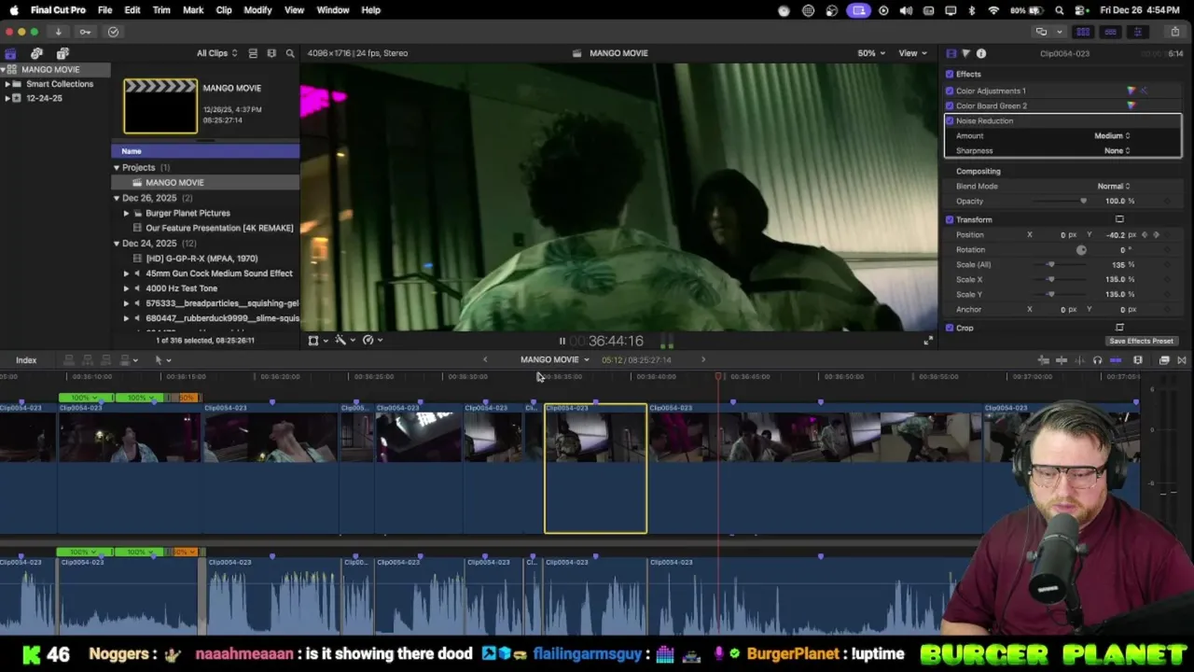1194x672 pixels.
Task: Toggle timeline solo headphones icon
Action: pos(1097,360)
